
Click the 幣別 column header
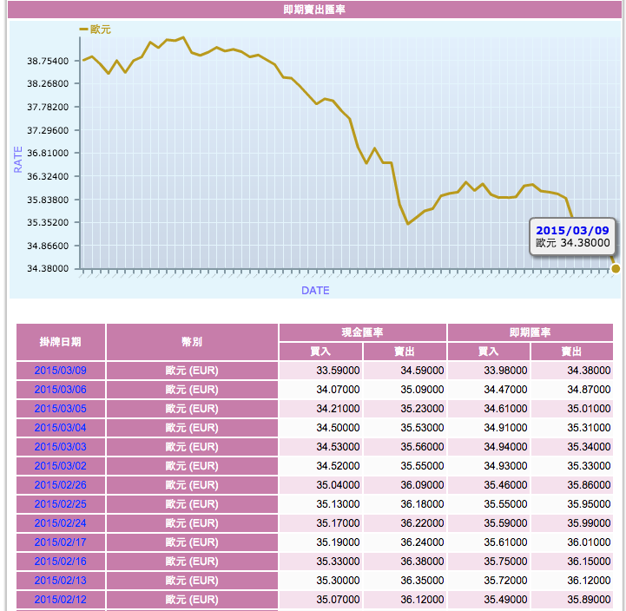[192, 342]
